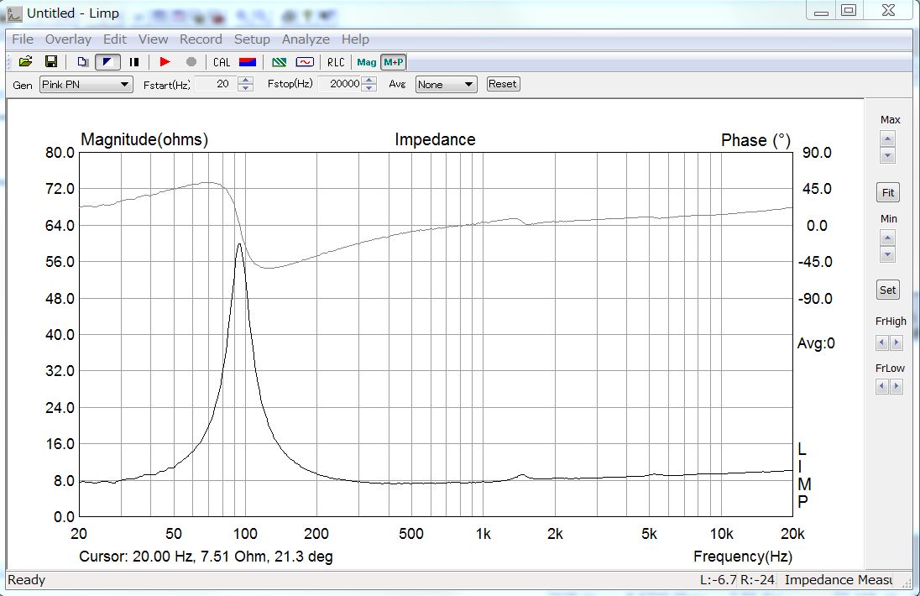Click the Reset button
920x596 pixels.
click(x=503, y=84)
